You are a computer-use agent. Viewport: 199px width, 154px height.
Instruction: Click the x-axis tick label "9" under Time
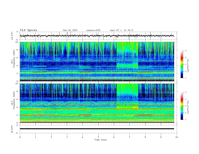(x=161, y=137)
